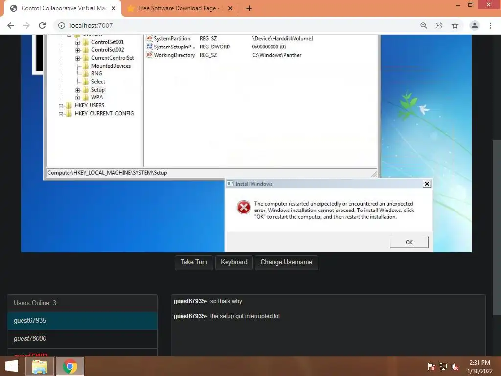501x376 pixels.
Task: Click the Change Username button
Action: click(286, 262)
